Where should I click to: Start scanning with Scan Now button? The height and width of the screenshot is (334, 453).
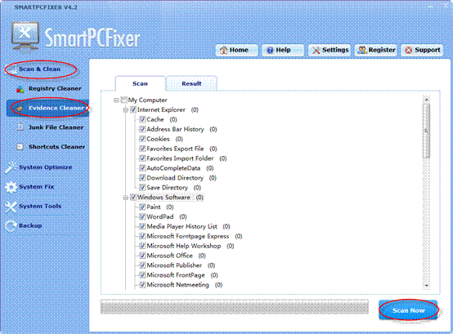point(408,310)
